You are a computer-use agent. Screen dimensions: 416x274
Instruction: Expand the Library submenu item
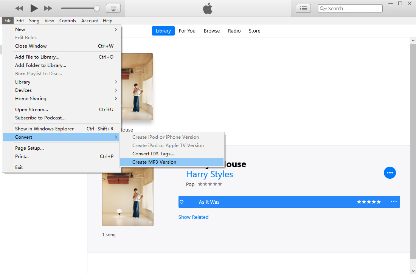coord(62,82)
